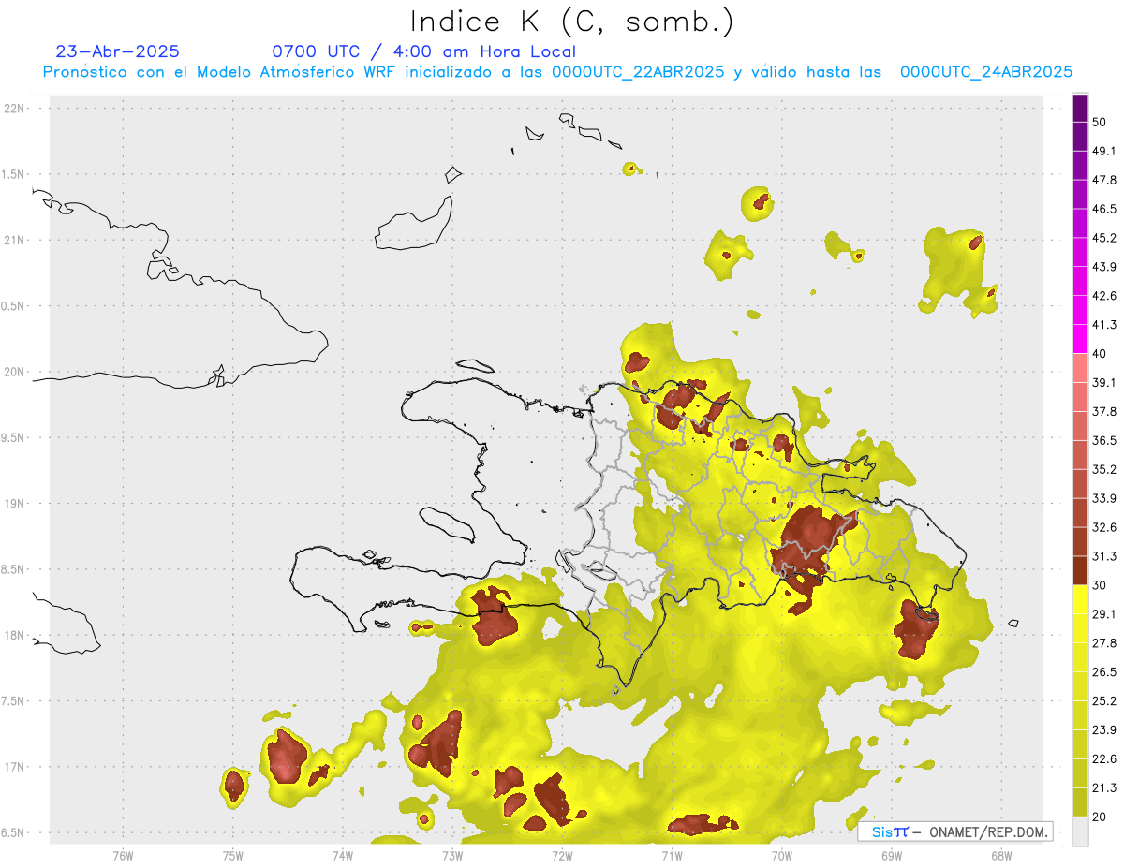
Task: Click the '30' value on the color scale
Action: [1100, 585]
